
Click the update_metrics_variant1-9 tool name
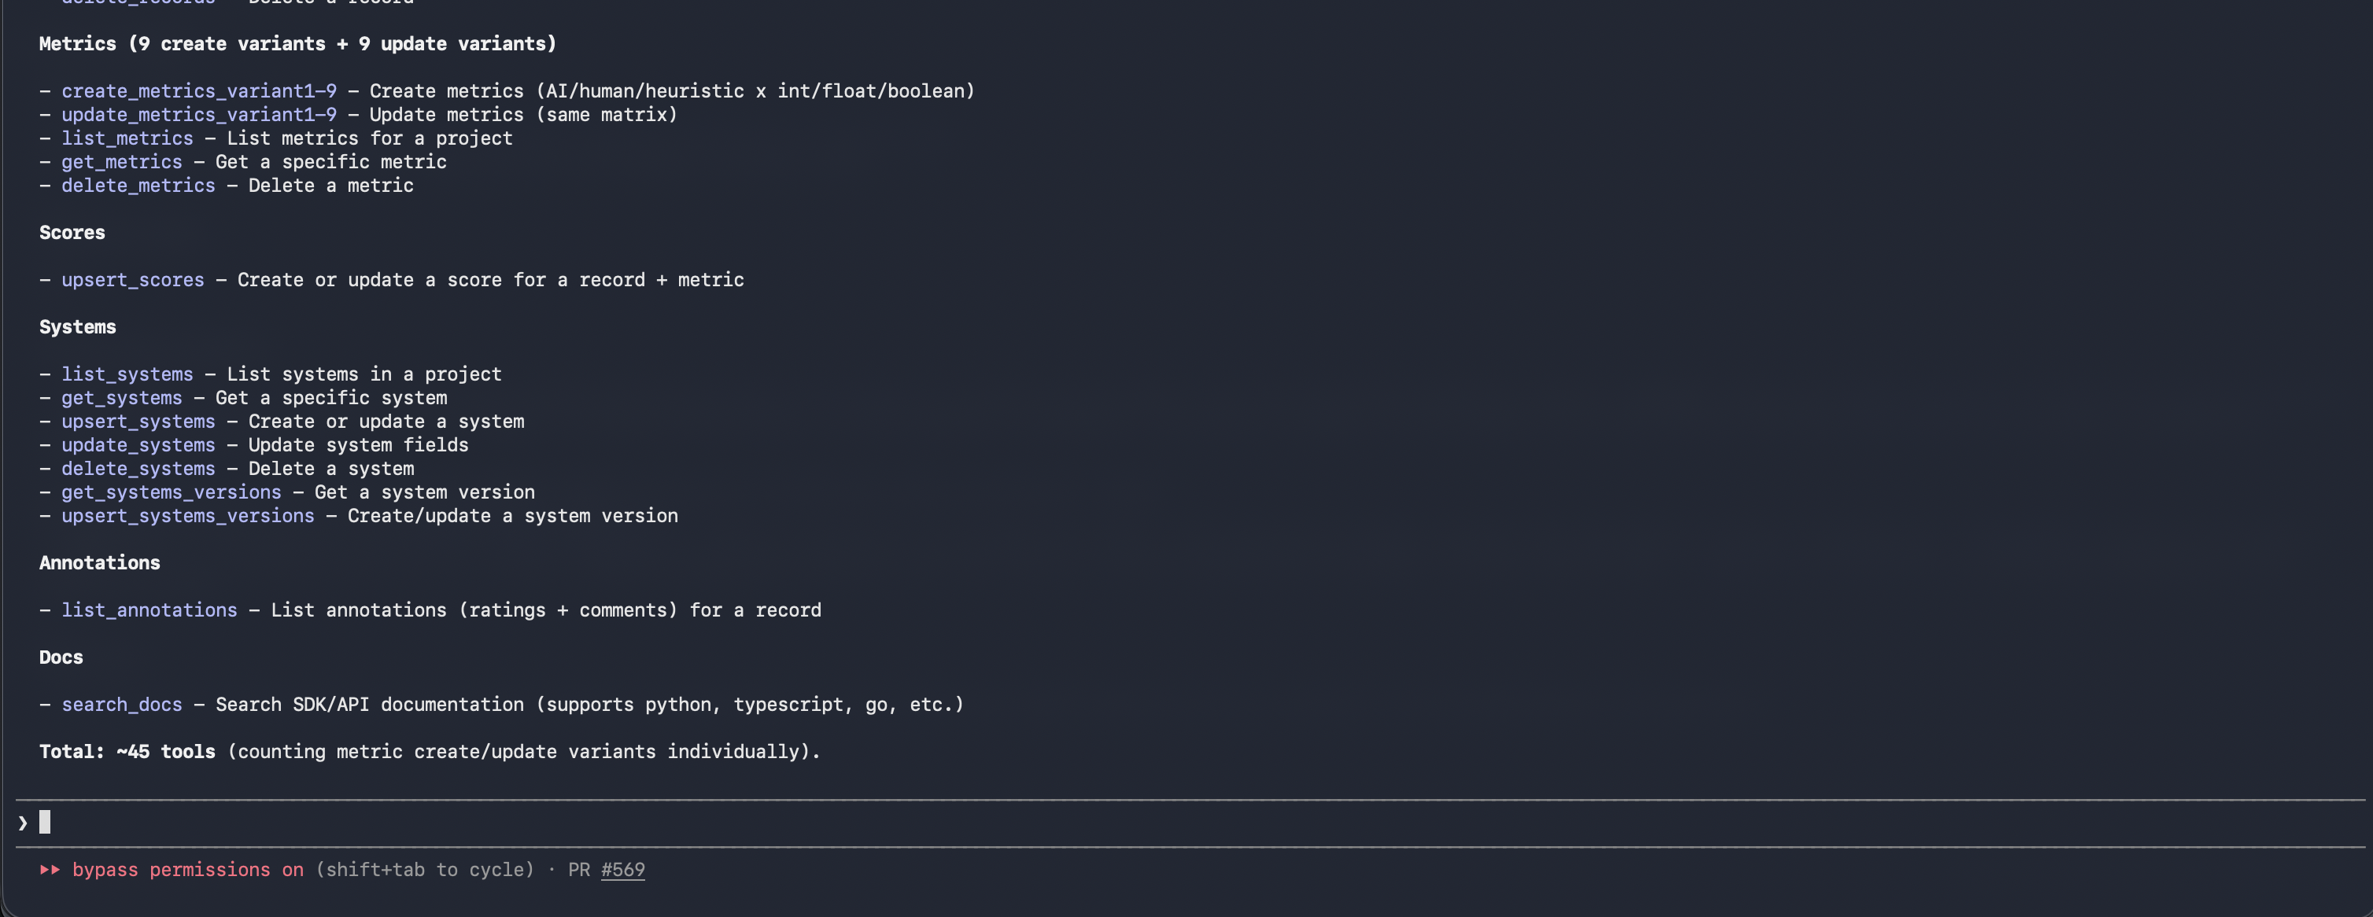tap(199, 115)
